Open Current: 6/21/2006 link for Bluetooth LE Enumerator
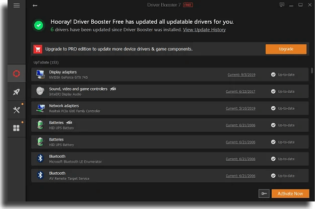This screenshot has height=209, width=315. [x=240, y=159]
